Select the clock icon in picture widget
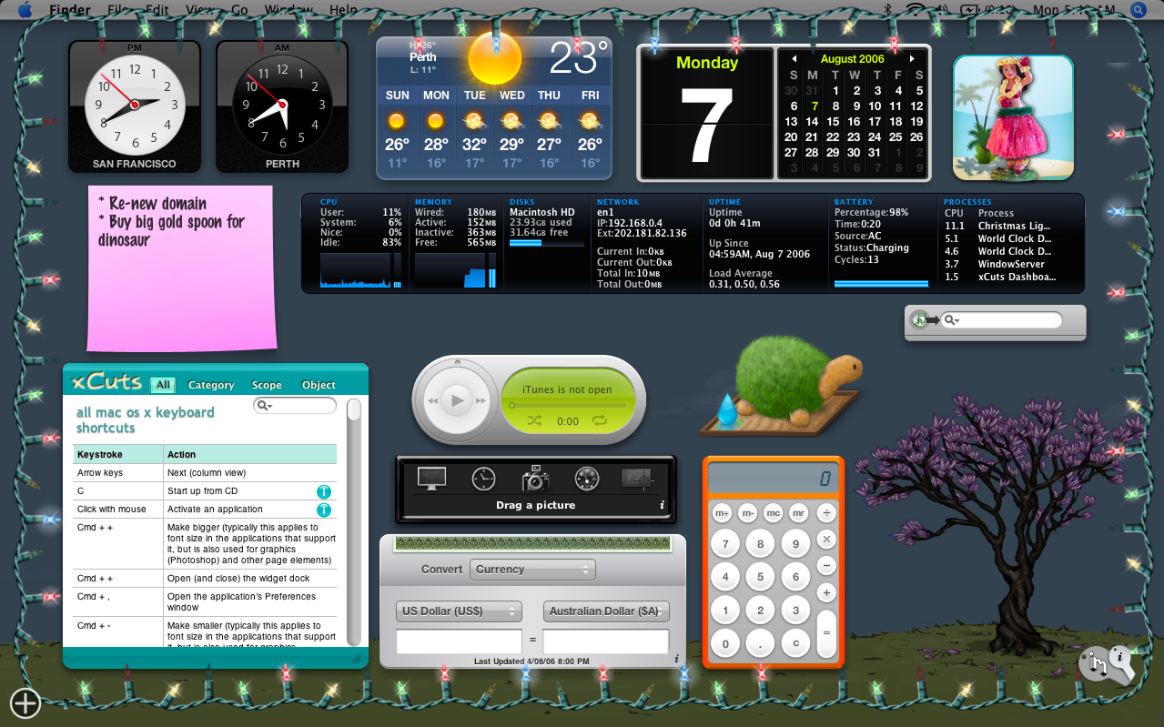Image resolution: width=1164 pixels, height=727 pixels. (x=483, y=478)
